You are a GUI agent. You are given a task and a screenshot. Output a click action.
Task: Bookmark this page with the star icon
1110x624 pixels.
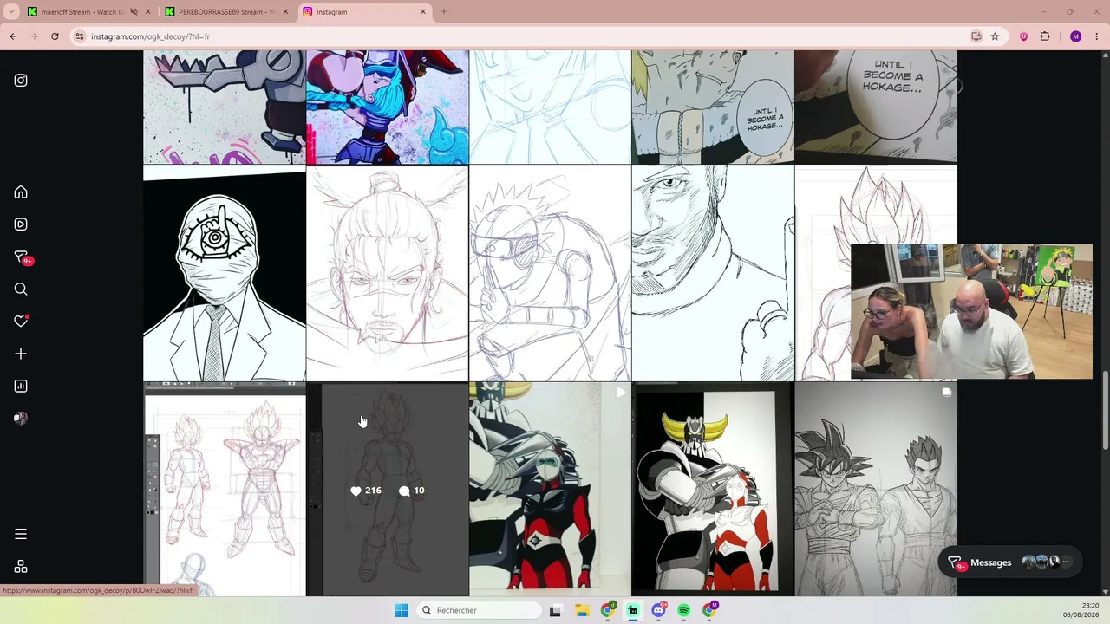click(x=995, y=36)
